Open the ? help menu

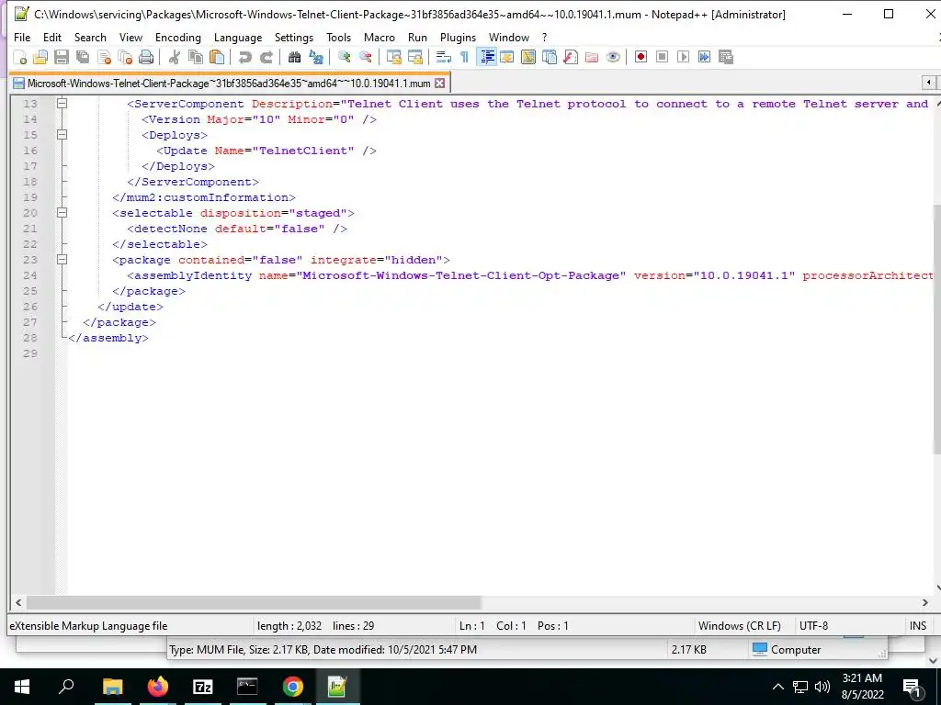(544, 37)
